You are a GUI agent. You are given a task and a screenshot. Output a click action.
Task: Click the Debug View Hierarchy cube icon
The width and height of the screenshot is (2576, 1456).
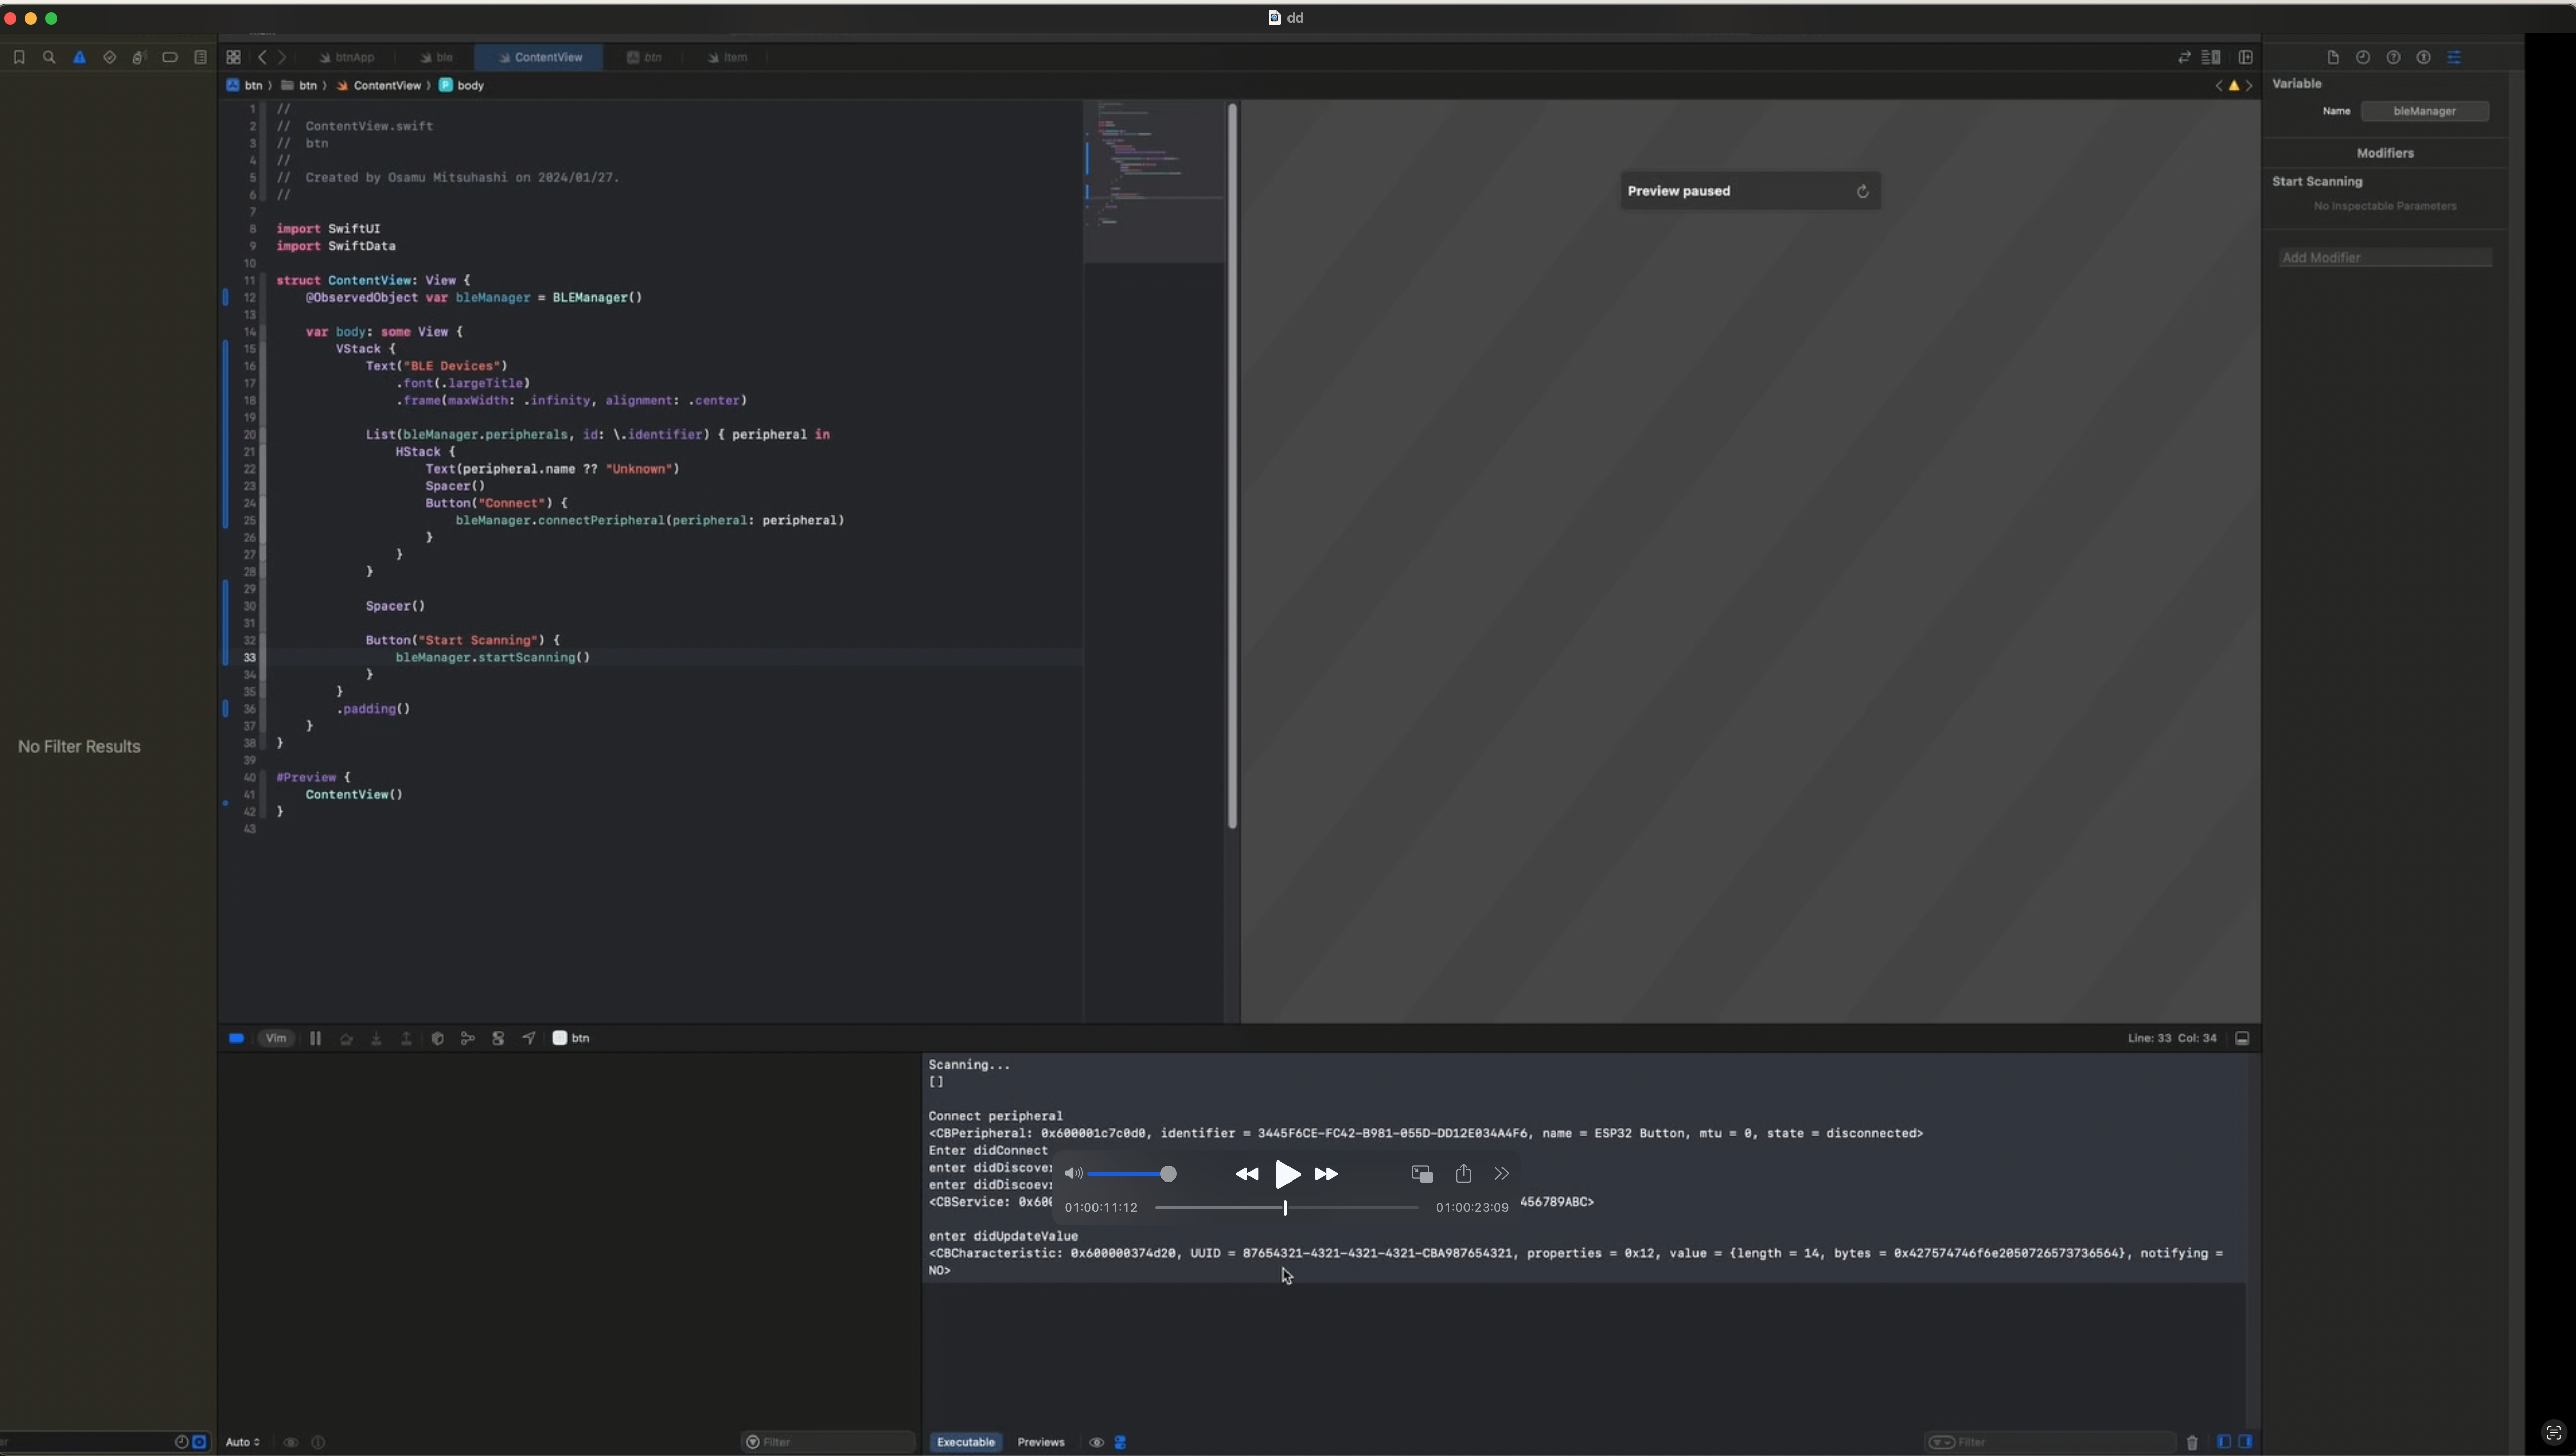pyautogui.click(x=438, y=1038)
